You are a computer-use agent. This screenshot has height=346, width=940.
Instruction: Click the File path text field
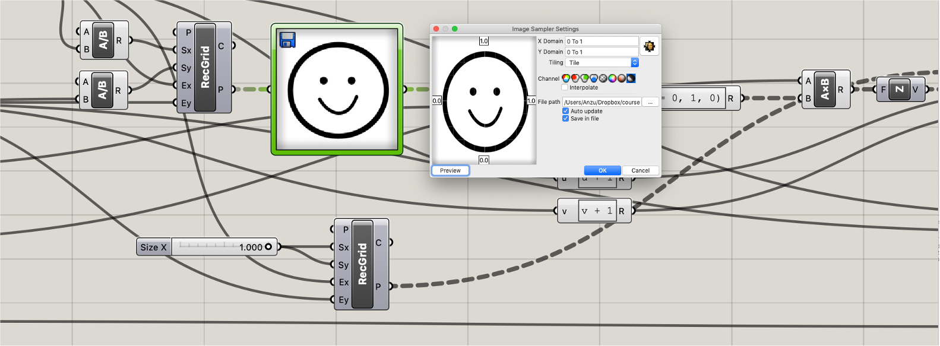[602, 102]
